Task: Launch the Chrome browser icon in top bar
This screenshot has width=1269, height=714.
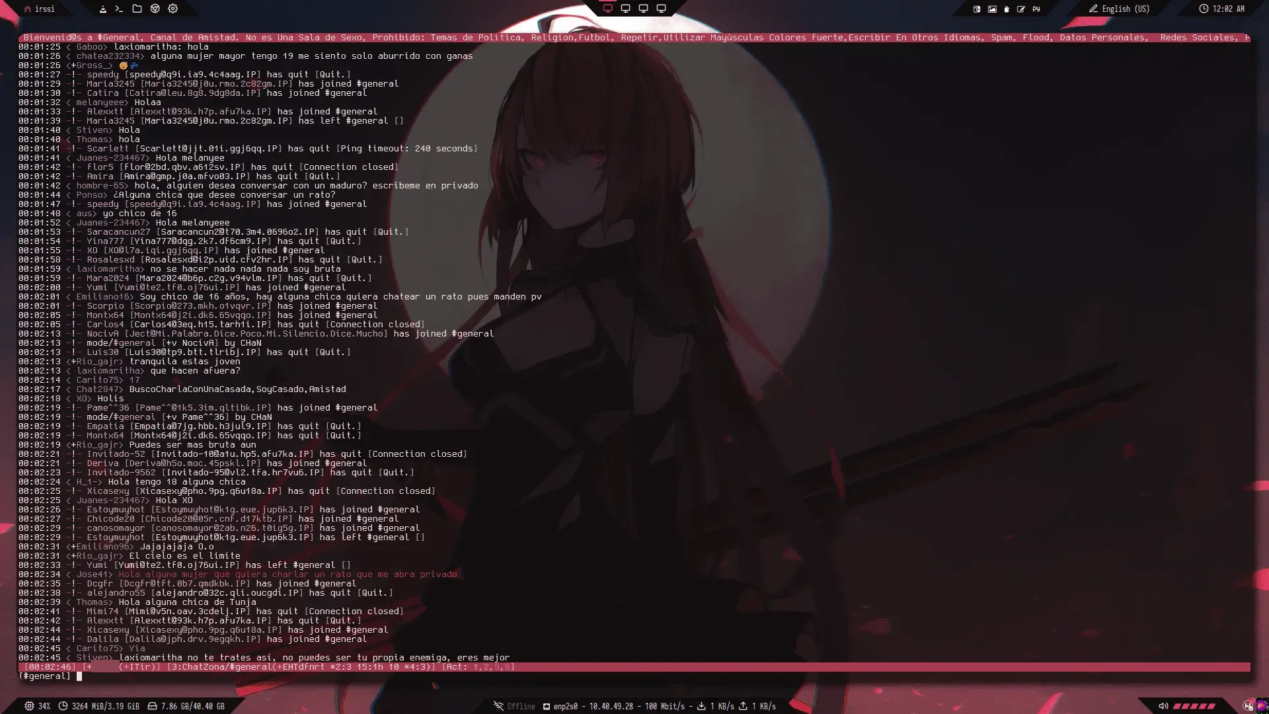Action: point(155,9)
